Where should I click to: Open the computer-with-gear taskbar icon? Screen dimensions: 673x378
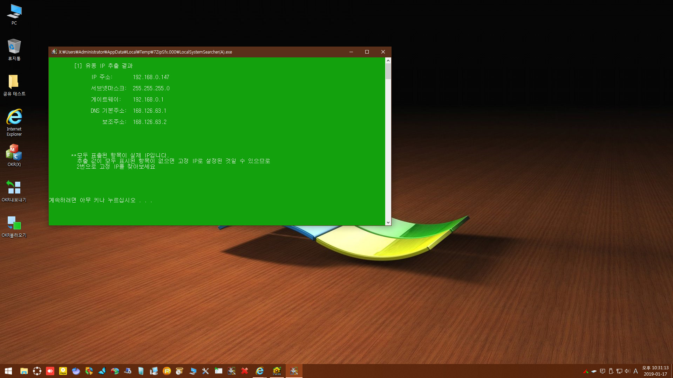(x=128, y=371)
